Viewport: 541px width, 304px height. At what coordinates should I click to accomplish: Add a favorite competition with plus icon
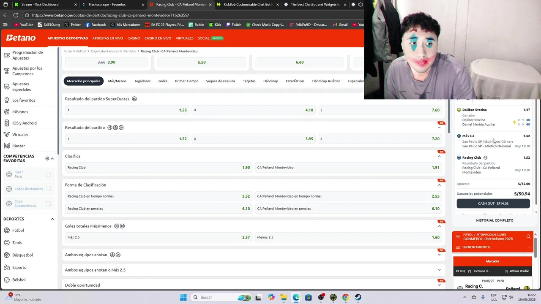[x=47, y=158]
